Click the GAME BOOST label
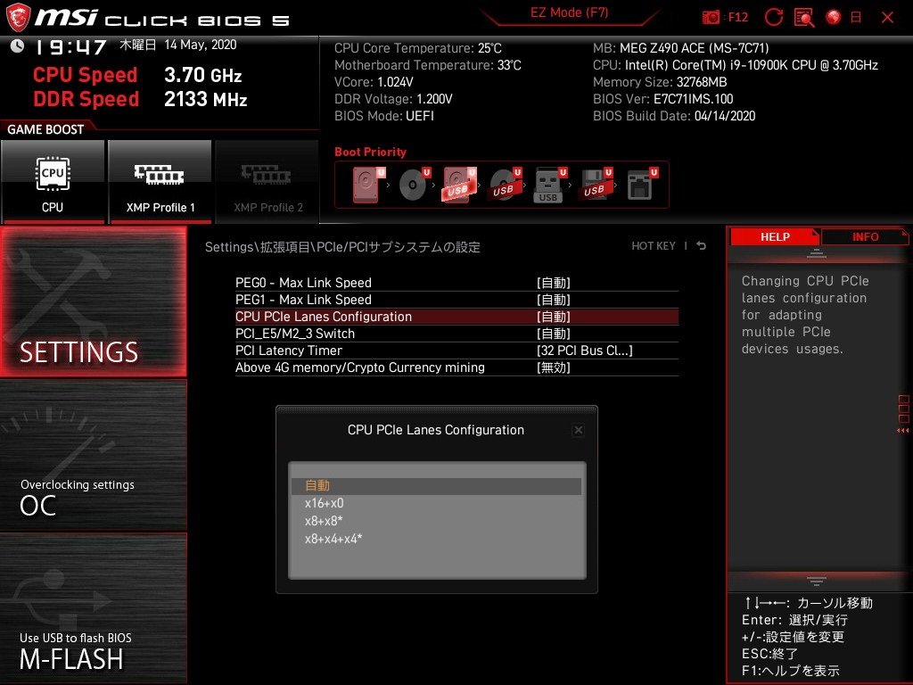This screenshot has height=685, width=913. pyautogui.click(x=45, y=129)
